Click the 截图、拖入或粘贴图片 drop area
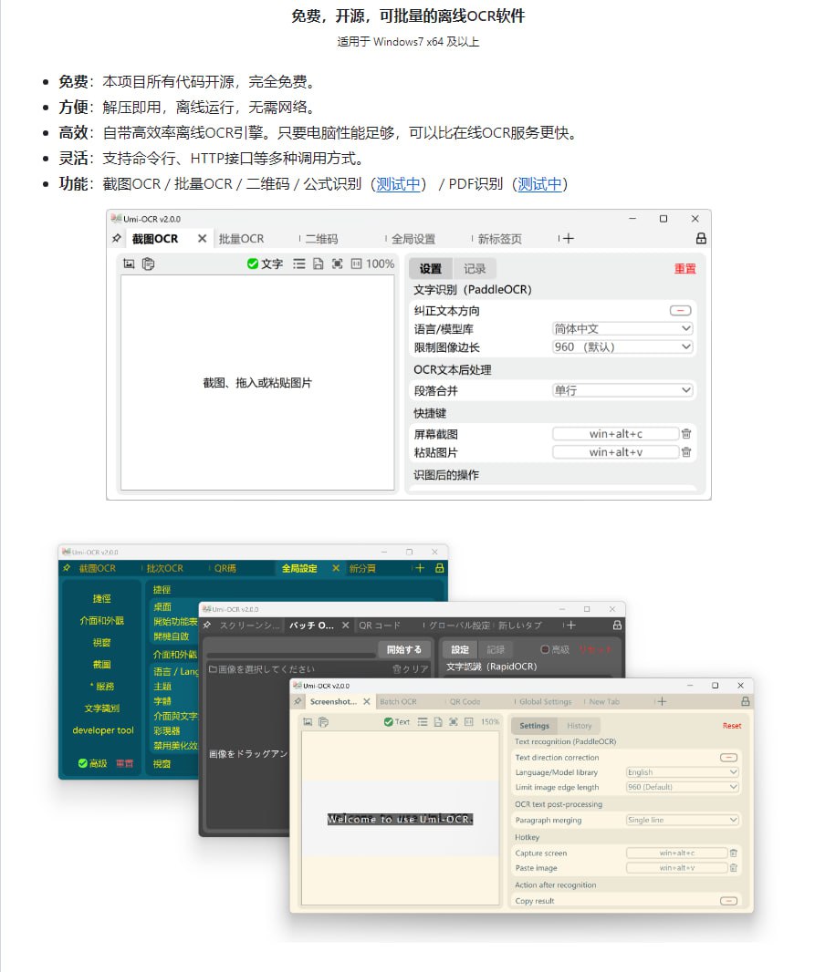Viewport: 815px width, 972px height. (x=257, y=382)
